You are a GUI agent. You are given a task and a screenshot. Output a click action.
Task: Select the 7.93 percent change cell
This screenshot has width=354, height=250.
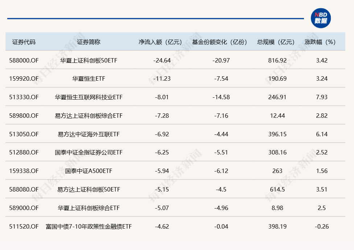click(321, 97)
